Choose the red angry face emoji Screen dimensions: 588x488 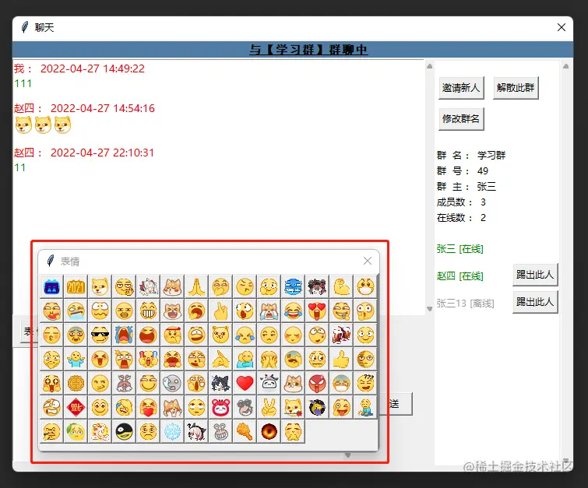coord(317,384)
